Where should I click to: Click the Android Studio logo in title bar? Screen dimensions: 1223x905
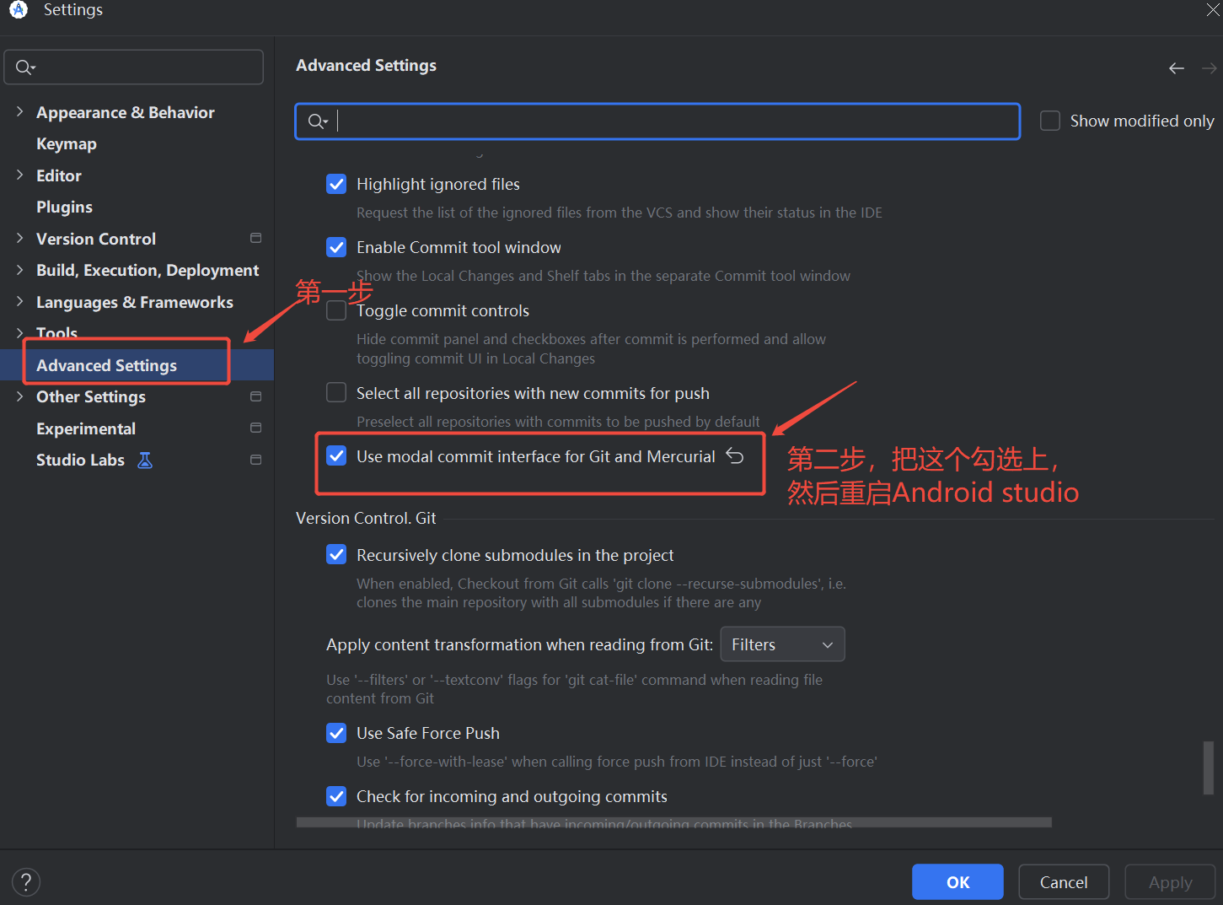click(x=18, y=10)
